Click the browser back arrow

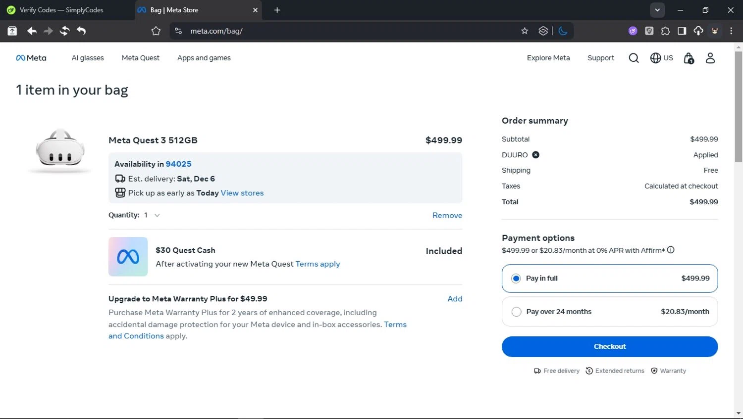coord(32,31)
